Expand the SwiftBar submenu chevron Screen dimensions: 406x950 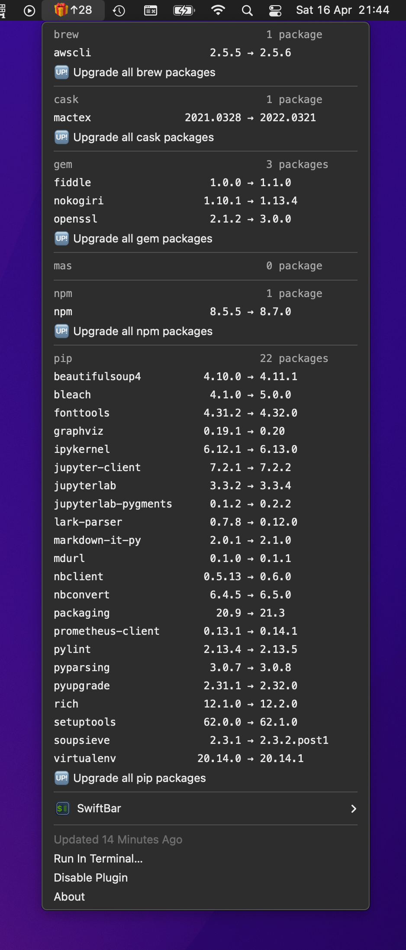pyautogui.click(x=354, y=808)
